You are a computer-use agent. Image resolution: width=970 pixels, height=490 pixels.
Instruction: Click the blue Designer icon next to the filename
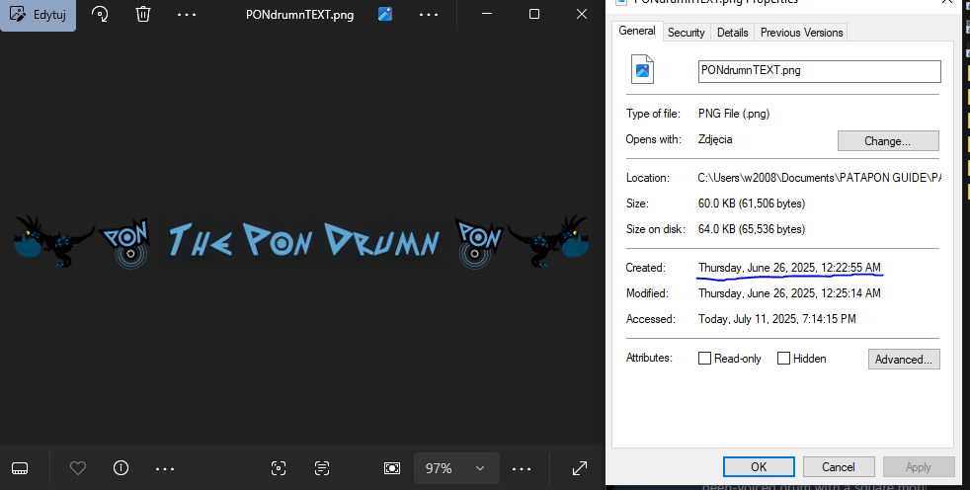coord(385,14)
